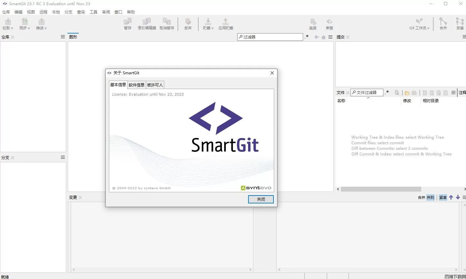Screen dimensions: 466x279
Task: Open the 分支 menu in menu bar
Action: [x=68, y=12]
